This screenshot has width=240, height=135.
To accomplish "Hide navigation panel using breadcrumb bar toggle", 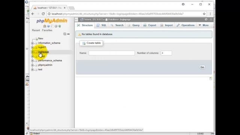I will pos(76,19).
